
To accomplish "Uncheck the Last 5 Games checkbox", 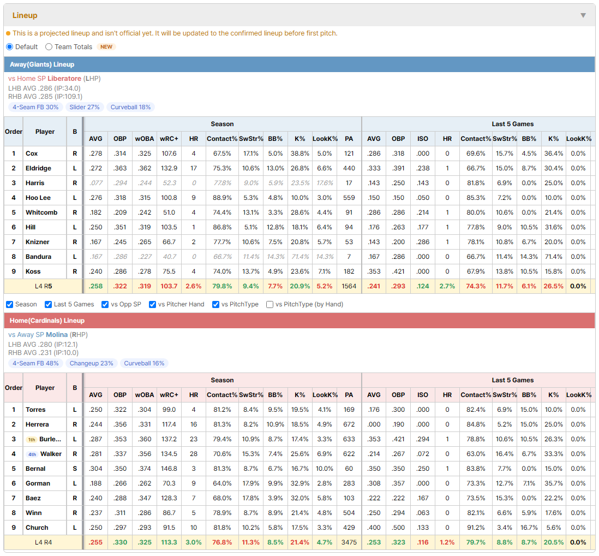I will [48, 304].
